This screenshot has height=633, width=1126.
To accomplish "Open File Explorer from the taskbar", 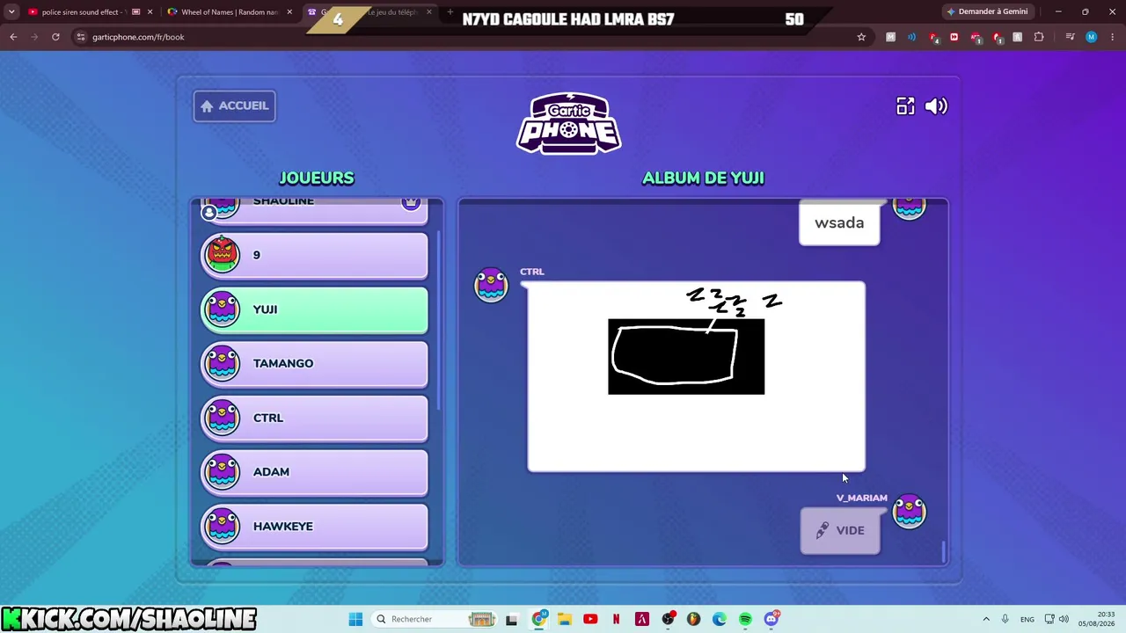I will click(565, 619).
